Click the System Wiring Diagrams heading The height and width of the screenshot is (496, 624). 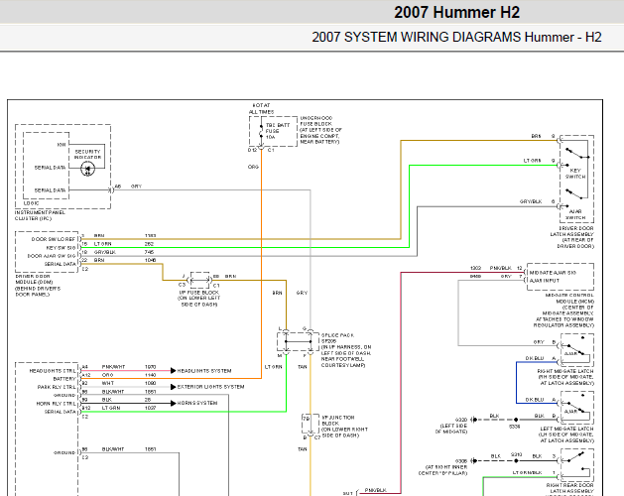click(x=456, y=37)
